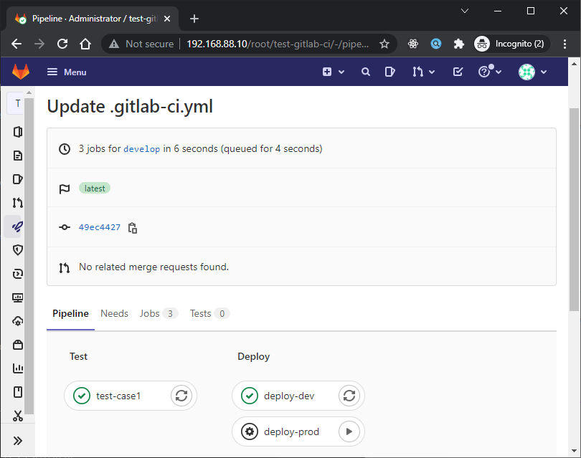581x458 pixels.
Task: Open Repository icon in sidebar
Action: 17,156
